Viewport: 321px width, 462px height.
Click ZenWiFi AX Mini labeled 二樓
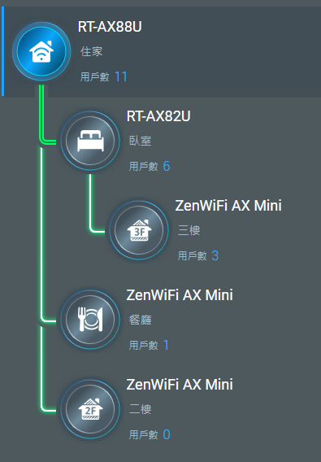(180, 385)
